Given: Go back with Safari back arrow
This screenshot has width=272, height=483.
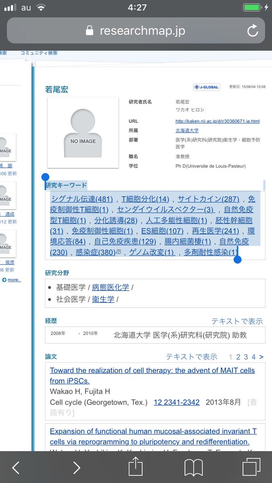Looking at the screenshot, I should pyautogui.click(x=16, y=467).
